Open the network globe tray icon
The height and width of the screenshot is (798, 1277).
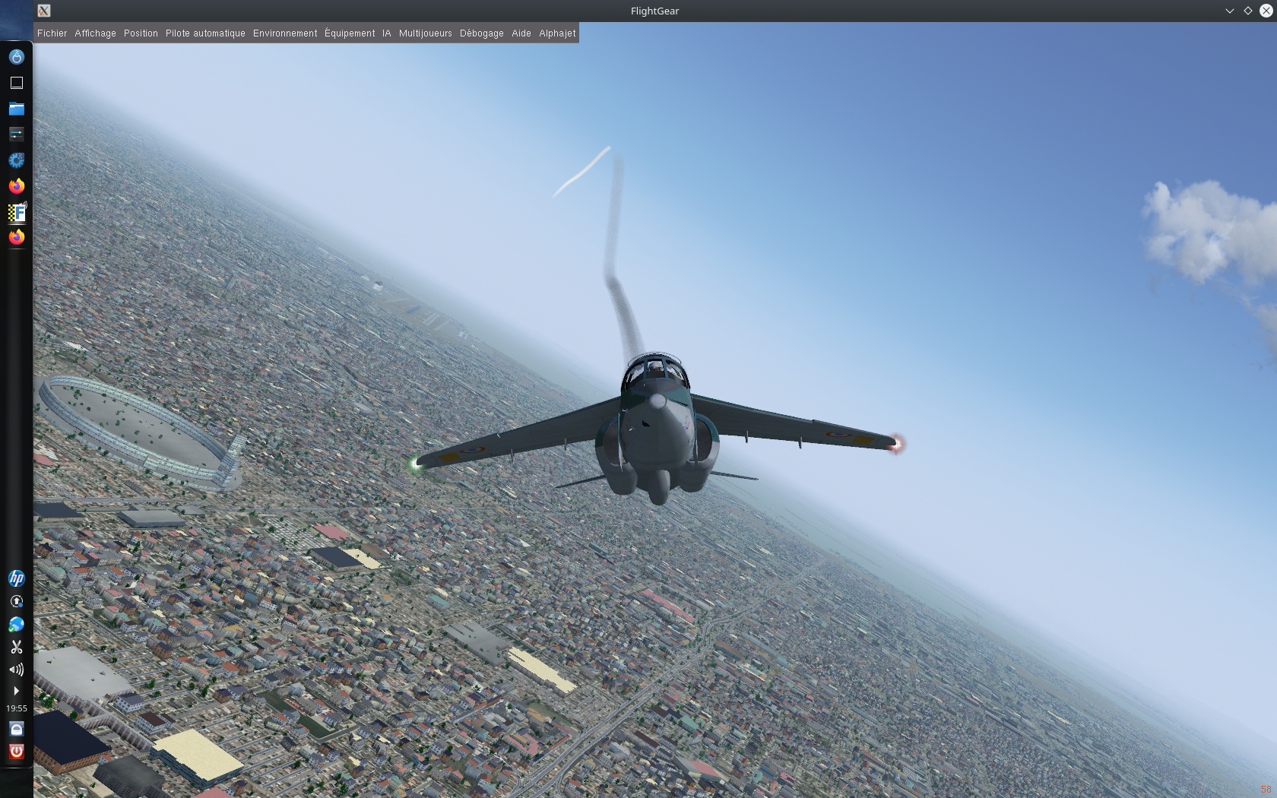pyautogui.click(x=16, y=624)
